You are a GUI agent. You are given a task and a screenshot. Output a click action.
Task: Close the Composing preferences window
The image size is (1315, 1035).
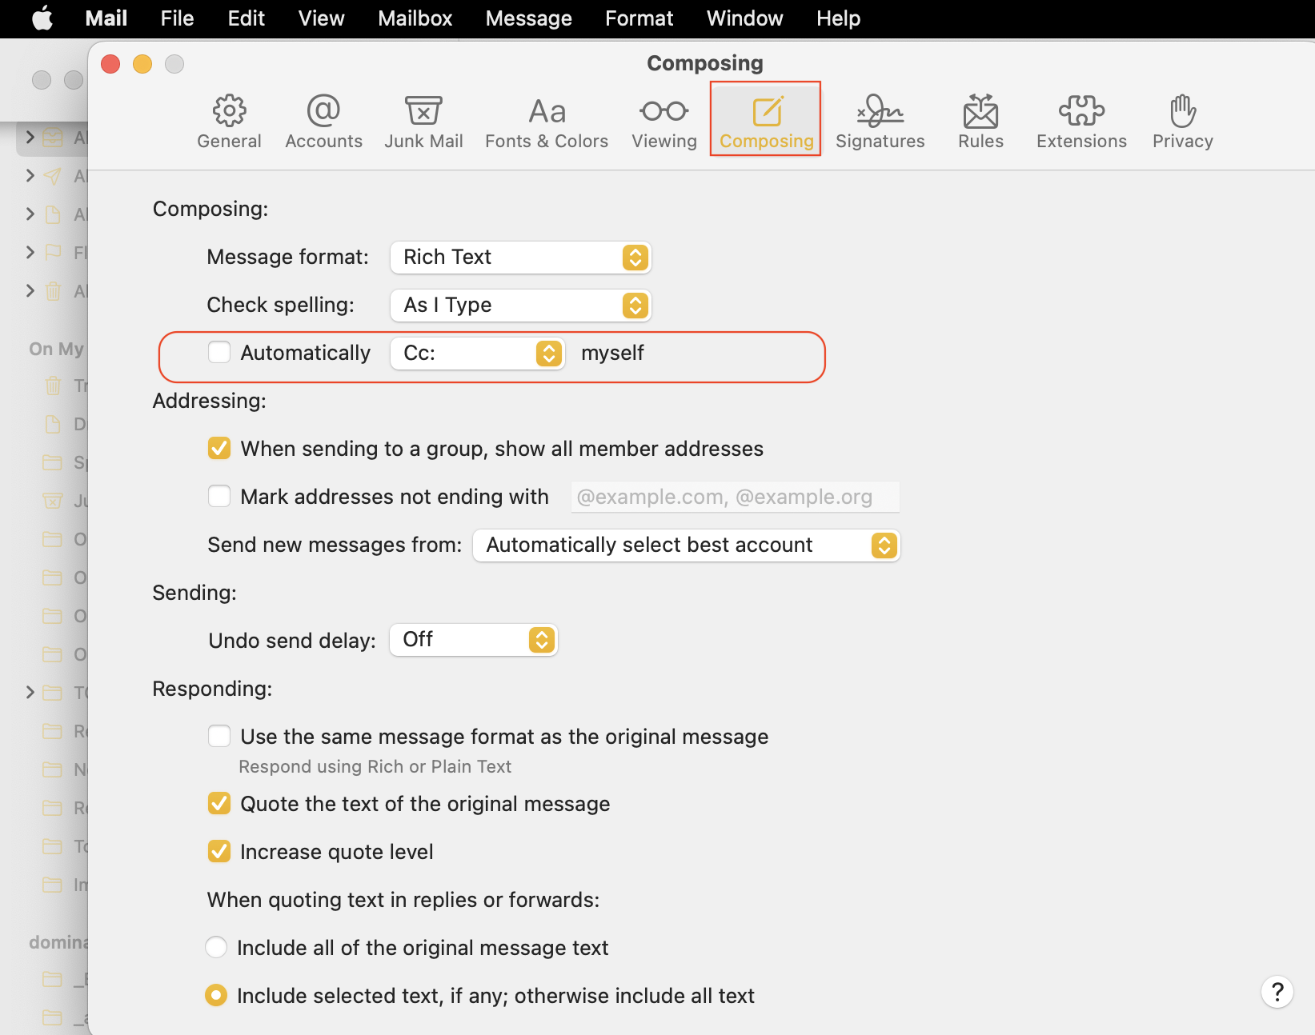coord(110,64)
